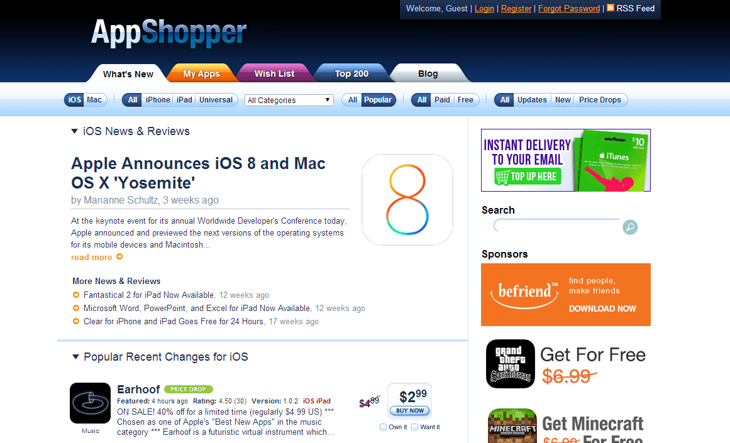Click the Minecraft app icon
The width and height of the screenshot is (730, 443).
click(x=512, y=426)
